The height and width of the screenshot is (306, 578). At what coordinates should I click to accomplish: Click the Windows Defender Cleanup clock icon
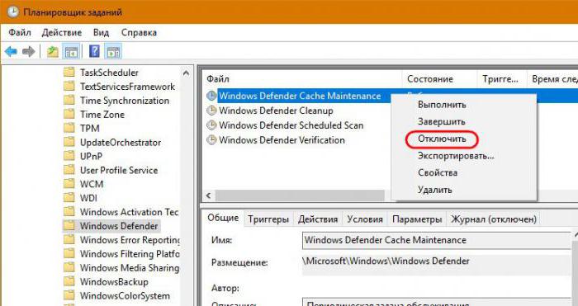[x=211, y=111]
